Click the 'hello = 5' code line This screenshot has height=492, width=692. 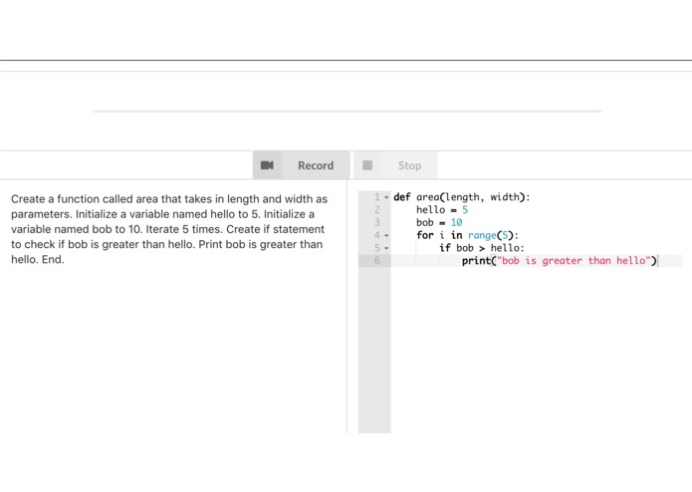point(442,210)
